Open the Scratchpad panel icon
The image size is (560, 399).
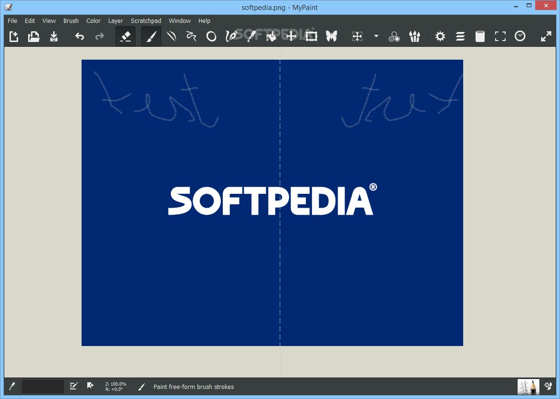point(480,36)
